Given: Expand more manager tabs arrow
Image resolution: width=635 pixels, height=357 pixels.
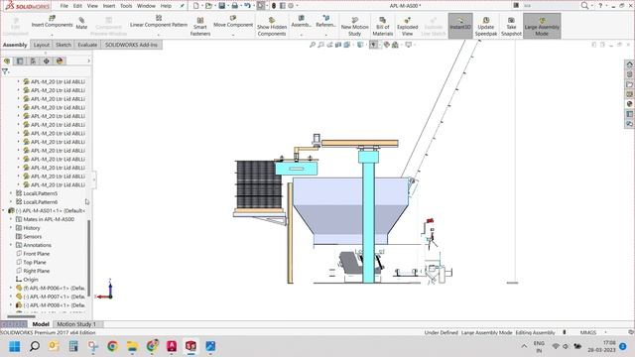Looking at the screenshot, I should pyautogui.click(x=88, y=60).
